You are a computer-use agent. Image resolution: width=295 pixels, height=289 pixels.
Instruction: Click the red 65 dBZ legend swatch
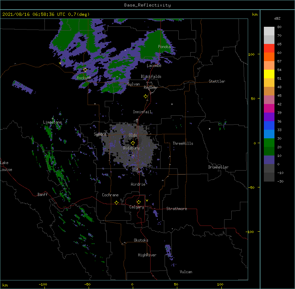pos(269,48)
